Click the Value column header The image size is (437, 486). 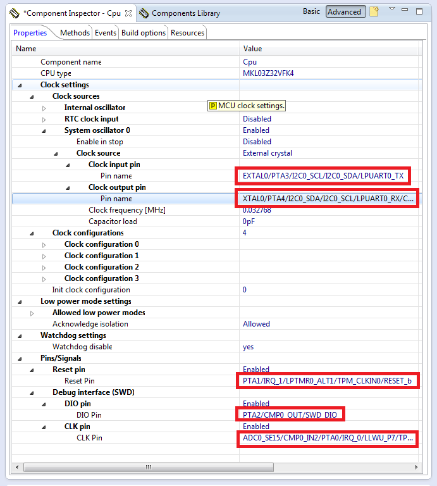(330, 49)
